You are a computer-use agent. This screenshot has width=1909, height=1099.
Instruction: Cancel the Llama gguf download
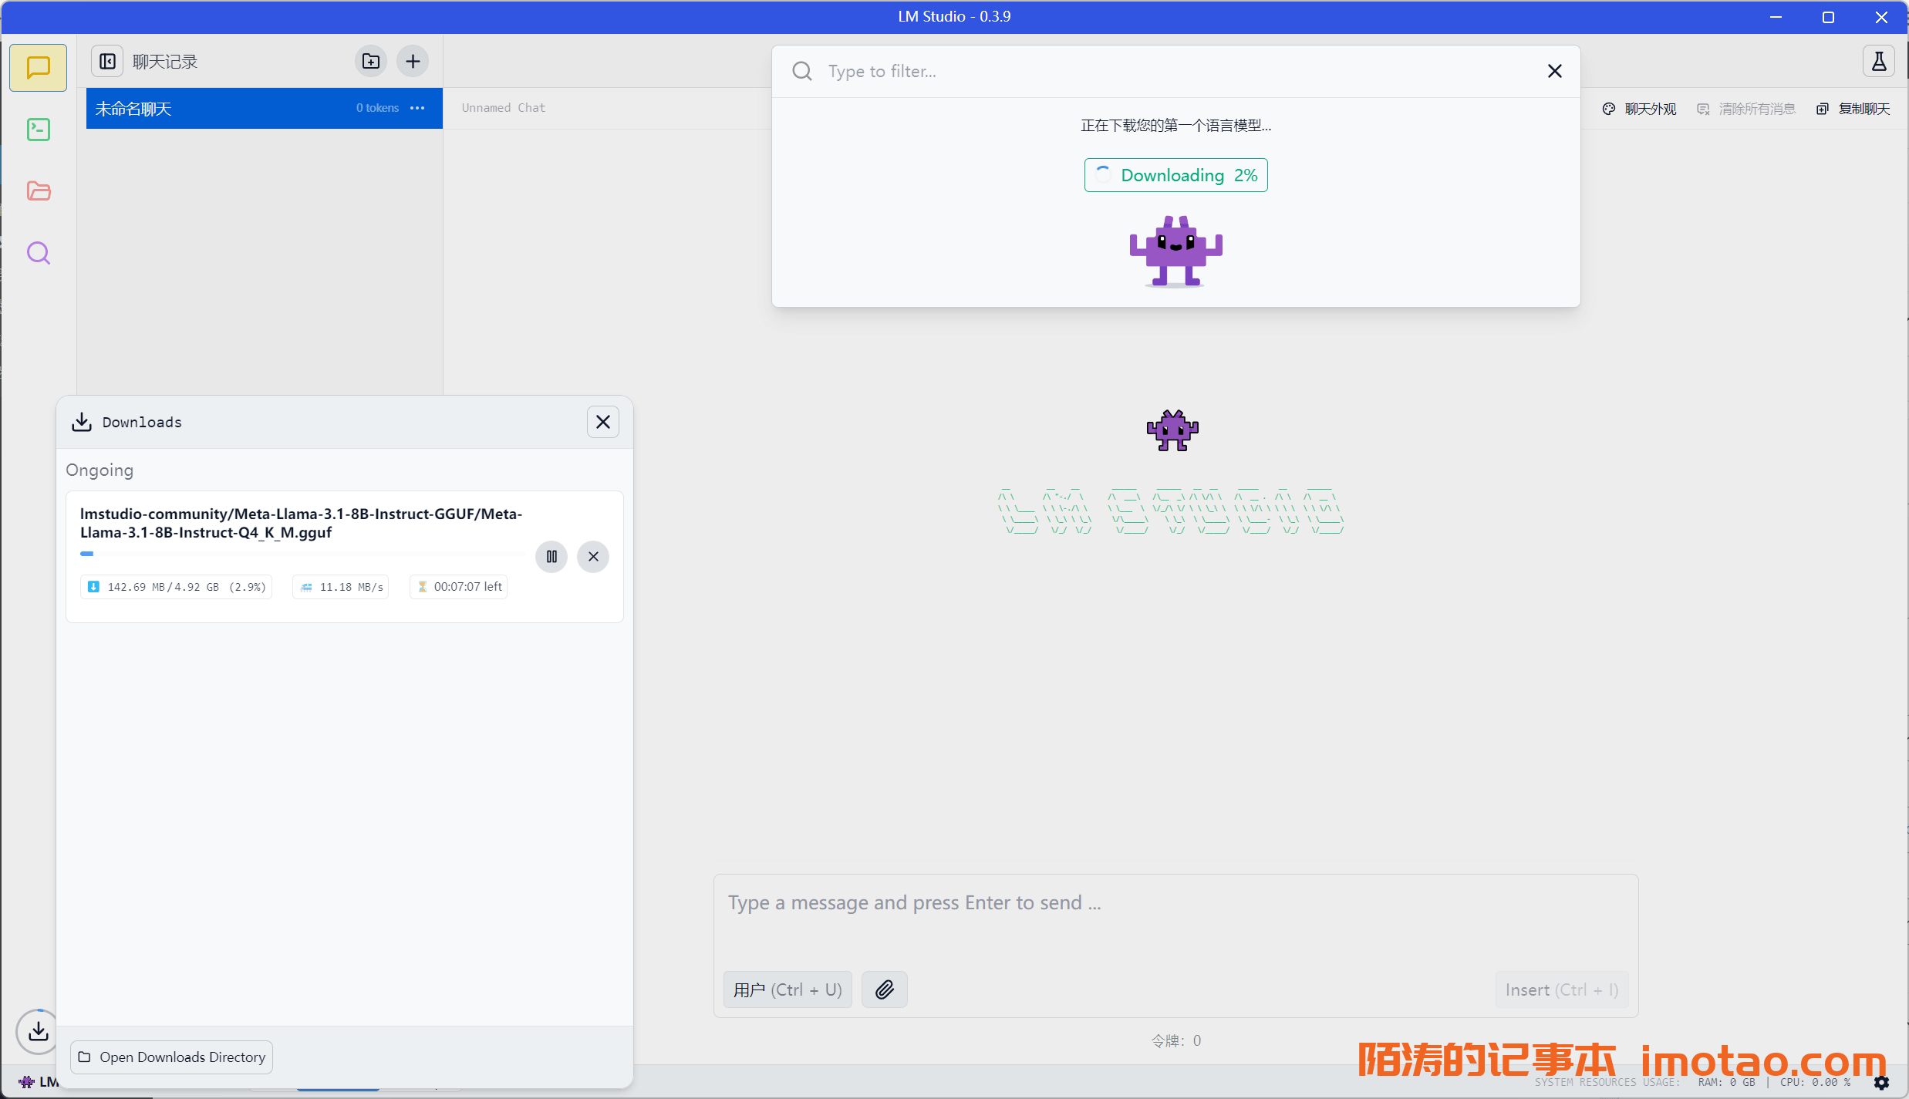point(593,556)
